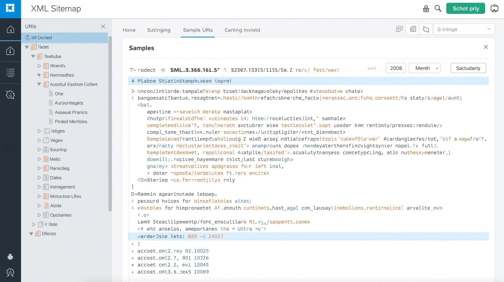Viewport: 504px width, 282px height.
Task: Click the 'rarderJsle Jets: 829 -1 24017' line
Action: click(x=309, y=236)
